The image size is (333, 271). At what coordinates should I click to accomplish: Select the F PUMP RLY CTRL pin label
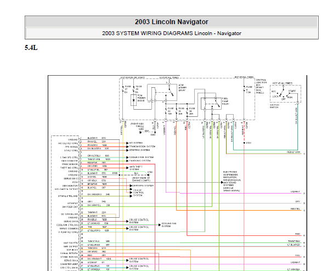click(x=69, y=233)
